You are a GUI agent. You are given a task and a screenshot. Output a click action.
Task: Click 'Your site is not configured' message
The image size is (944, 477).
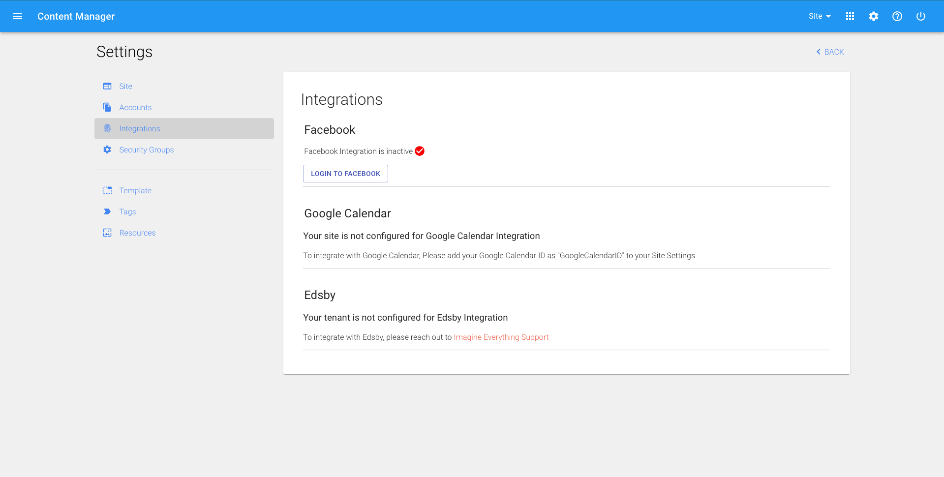click(421, 236)
